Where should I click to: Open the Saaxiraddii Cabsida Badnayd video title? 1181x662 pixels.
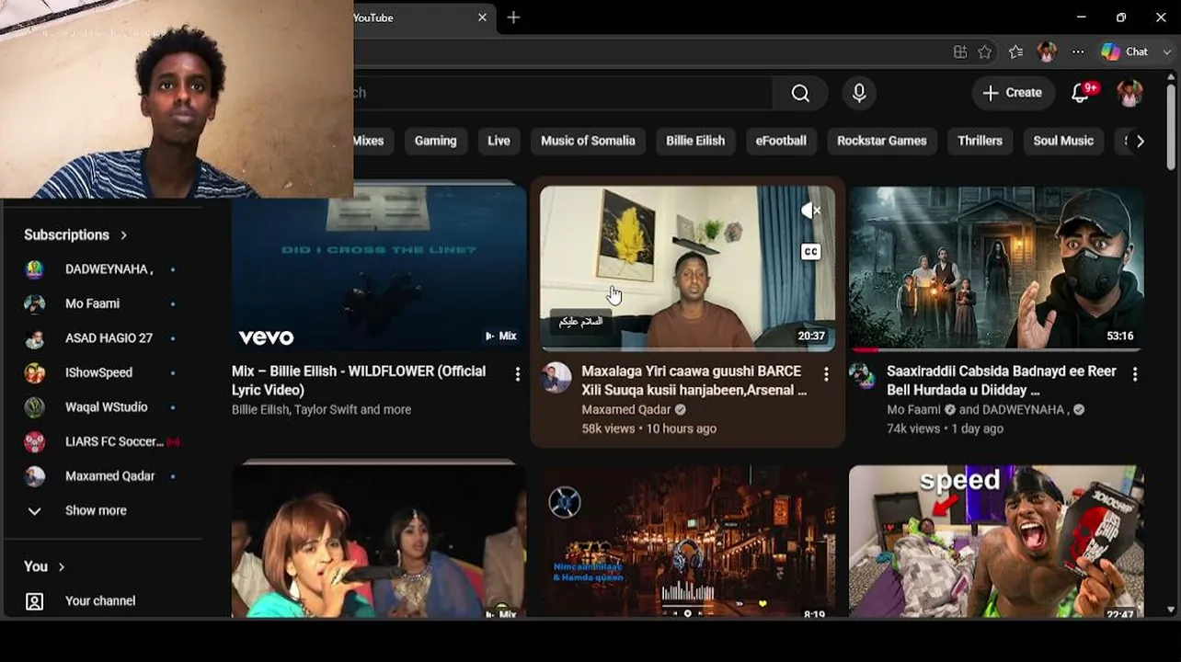pyautogui.click(x=1002, y=381)
